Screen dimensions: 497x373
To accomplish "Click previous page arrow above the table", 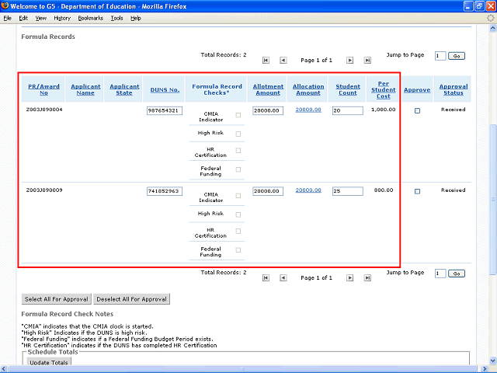I will pos(283,60).
